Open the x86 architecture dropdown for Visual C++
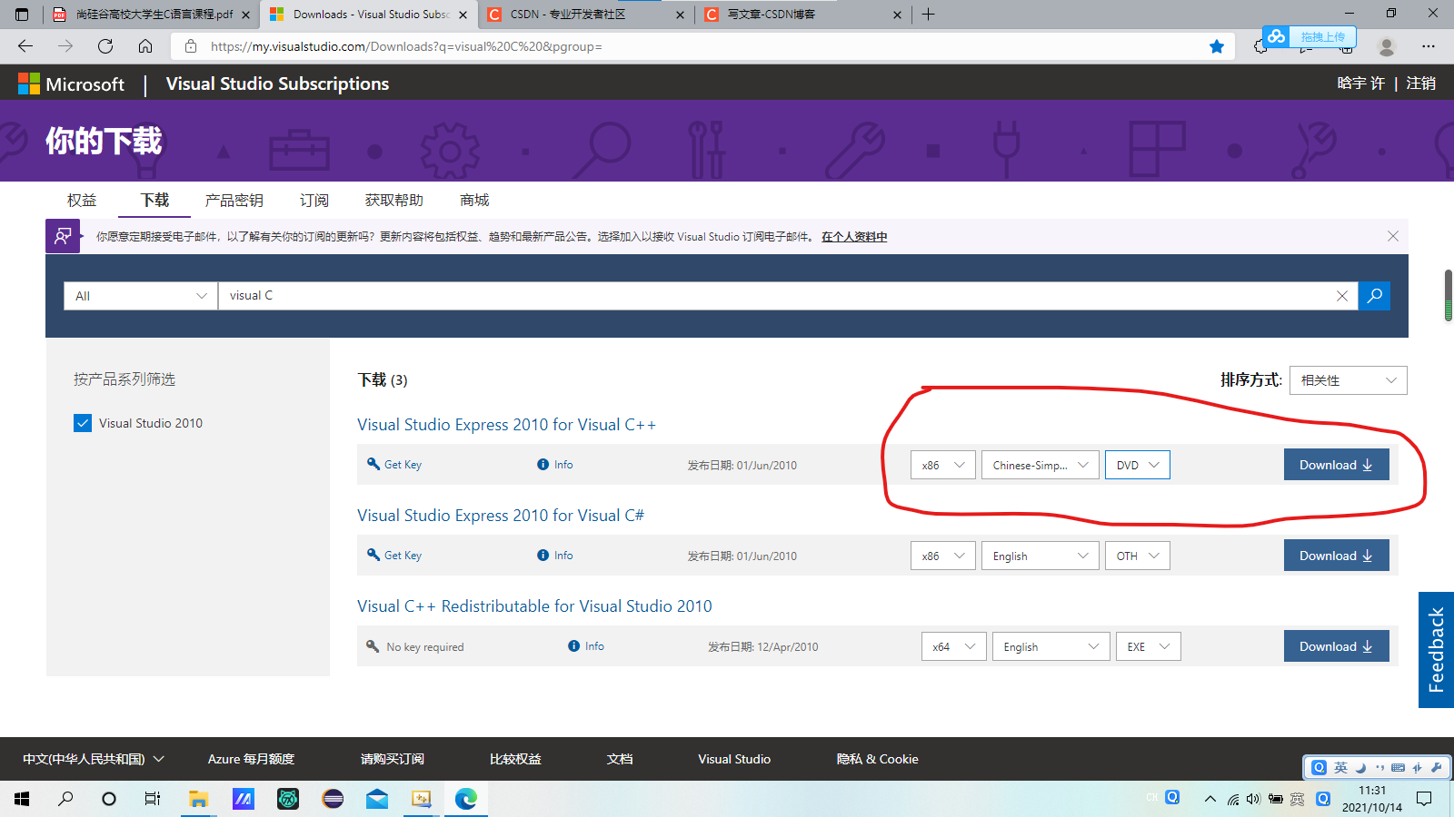Viewport: 1454px width, 817px height. [942, 464]
